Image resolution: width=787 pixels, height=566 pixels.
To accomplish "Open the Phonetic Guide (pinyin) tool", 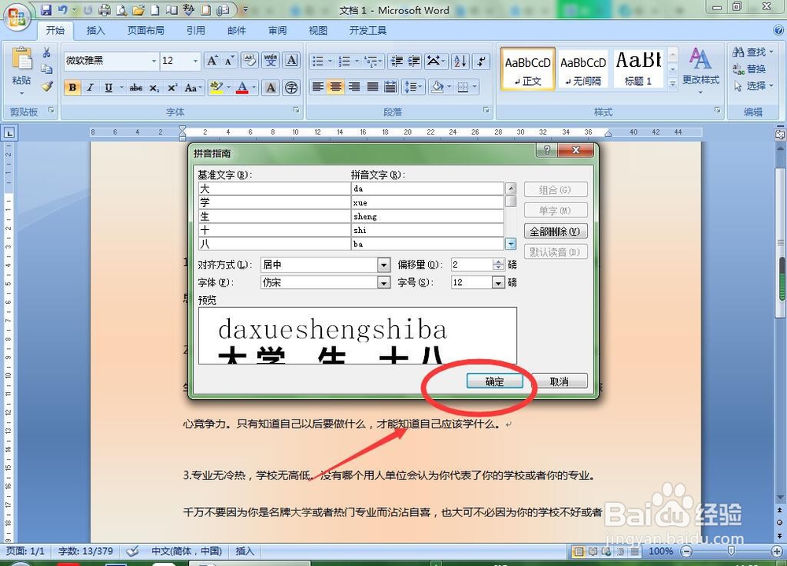I will [x=271, y=61].
